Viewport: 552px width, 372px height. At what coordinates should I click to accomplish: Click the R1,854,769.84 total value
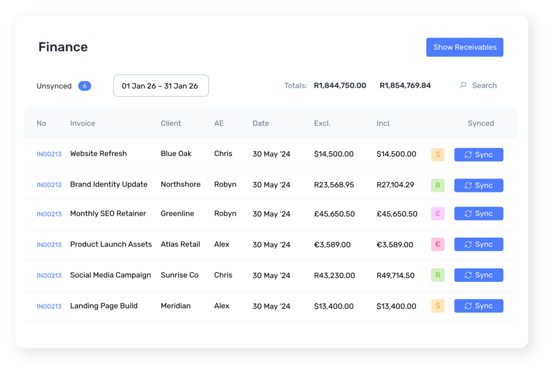[405, 86]
